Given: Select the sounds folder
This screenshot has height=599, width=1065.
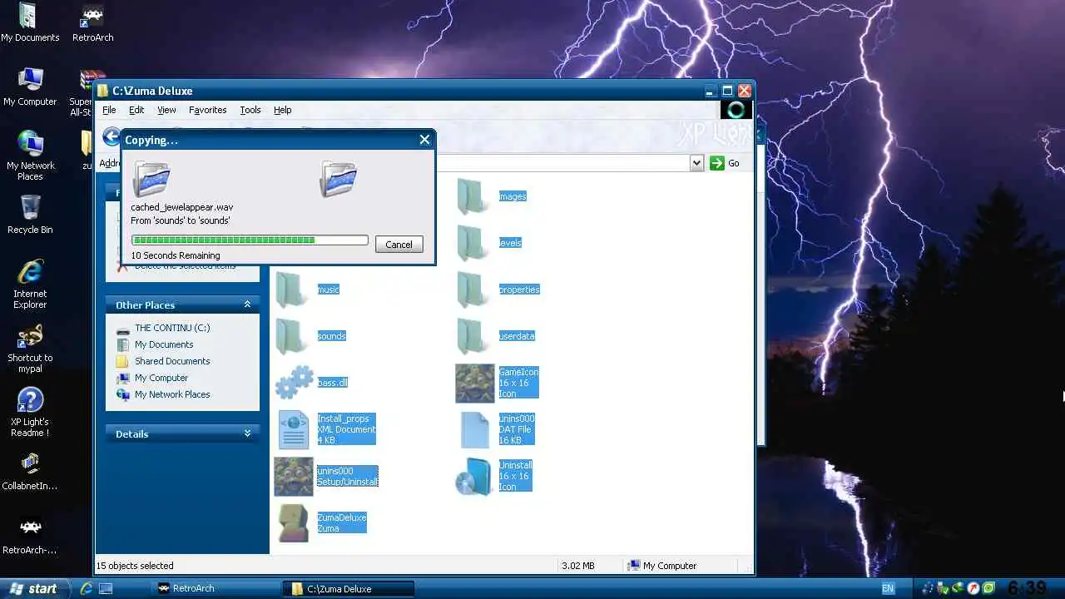Looking at the screenshot, I should [x=291, y=336].
